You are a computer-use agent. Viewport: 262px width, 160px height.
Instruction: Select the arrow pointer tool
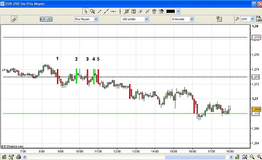(x=86, y=11)
